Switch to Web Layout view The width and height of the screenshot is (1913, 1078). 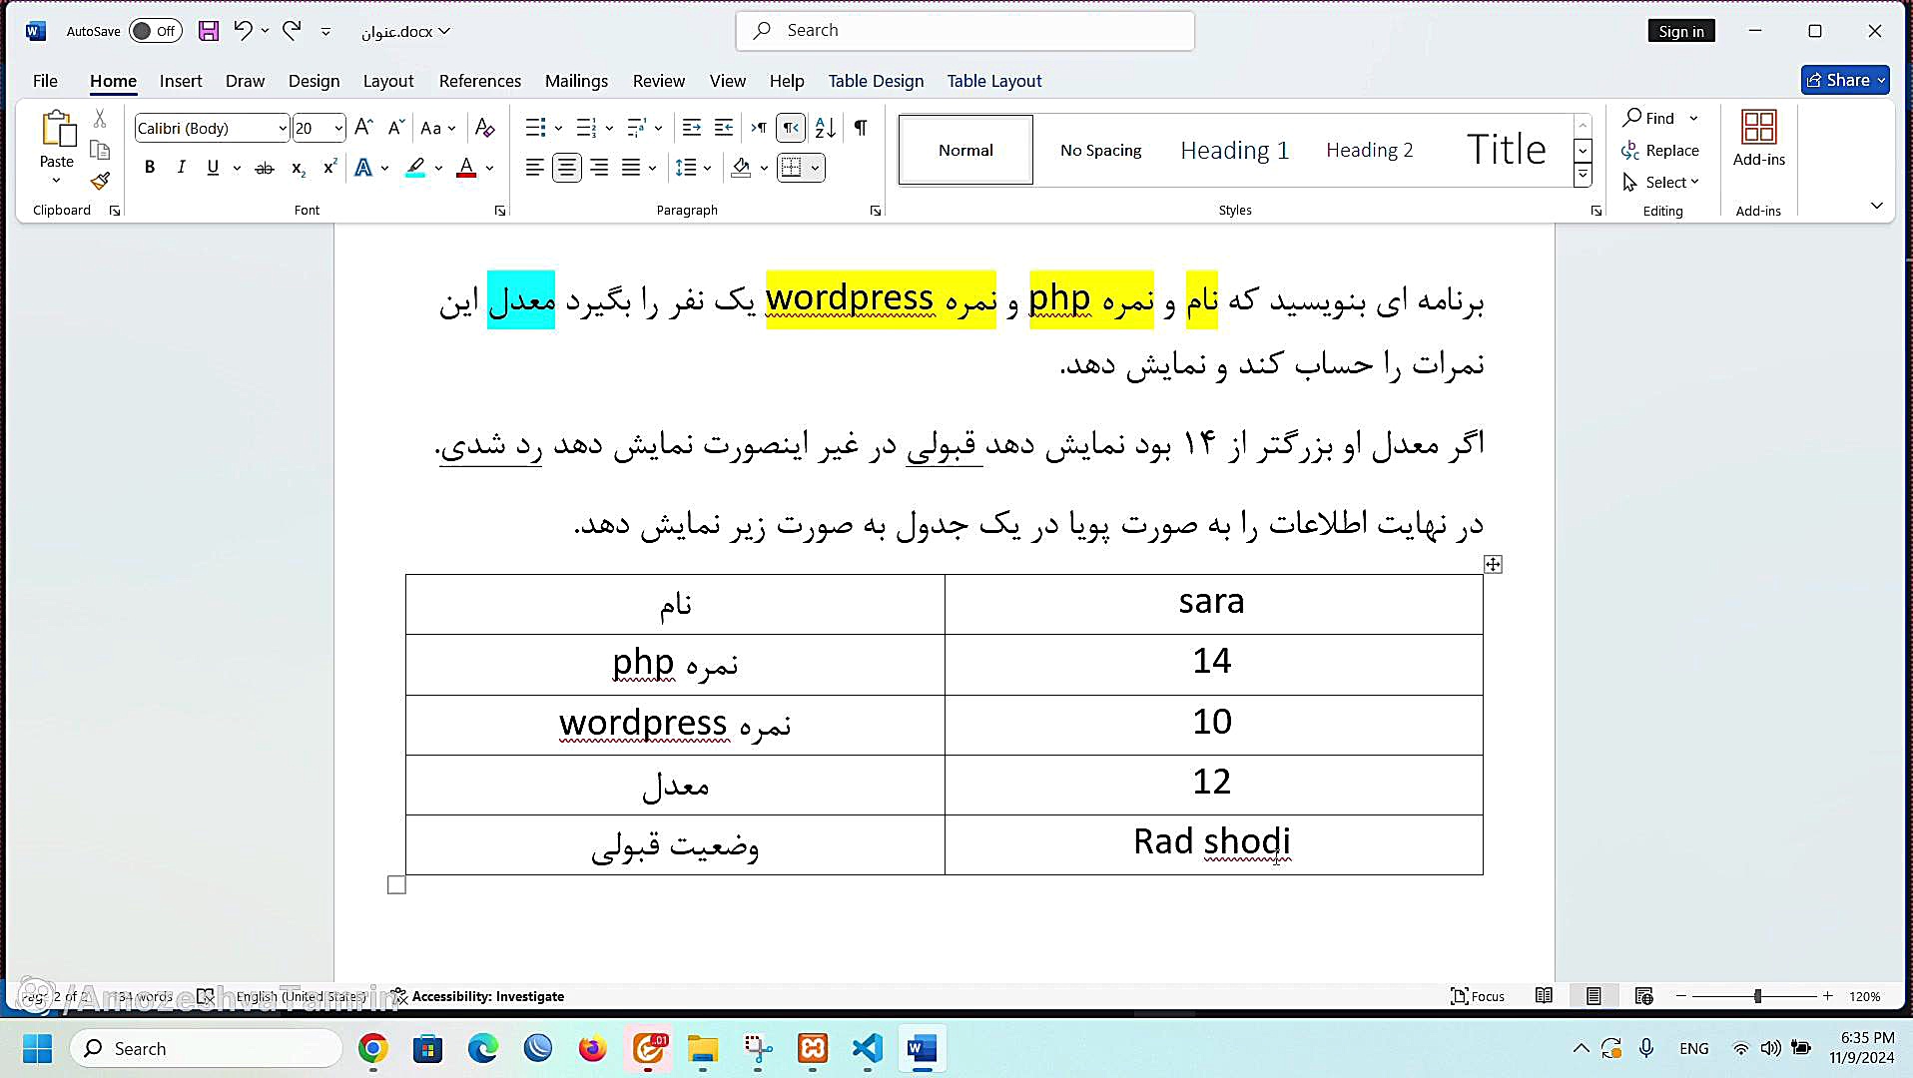click(1643, 996)
